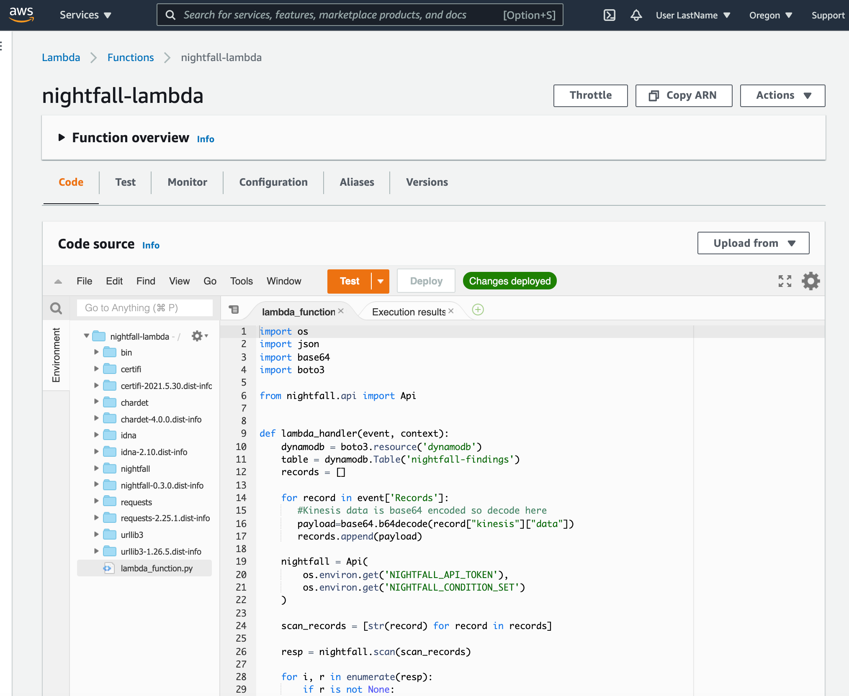
Task: Click the Copy ARN button
Action: tap(683, 96)
